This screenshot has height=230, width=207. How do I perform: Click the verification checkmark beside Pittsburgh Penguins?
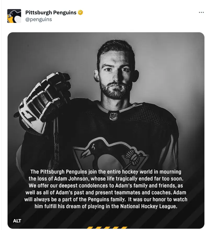(x=80, y=12)
